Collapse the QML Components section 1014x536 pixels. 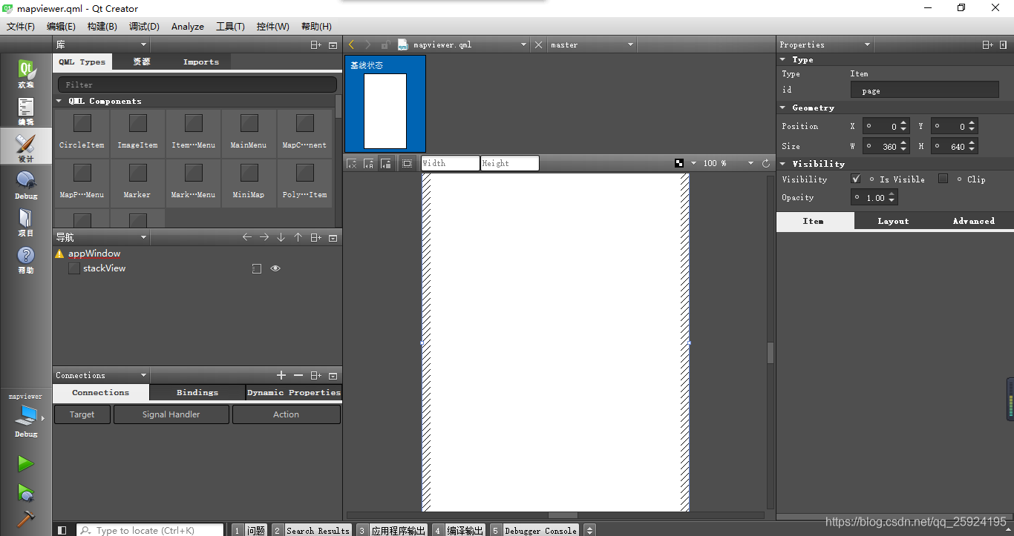coord(59,101)
